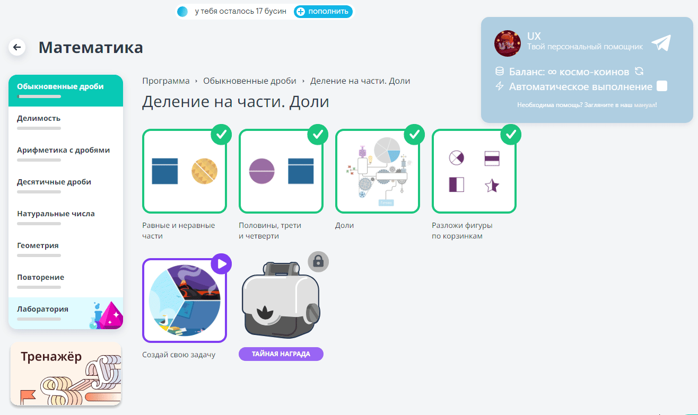Open the Программа breadcrumb
698x415 pixels.
[x=165, y=81]
